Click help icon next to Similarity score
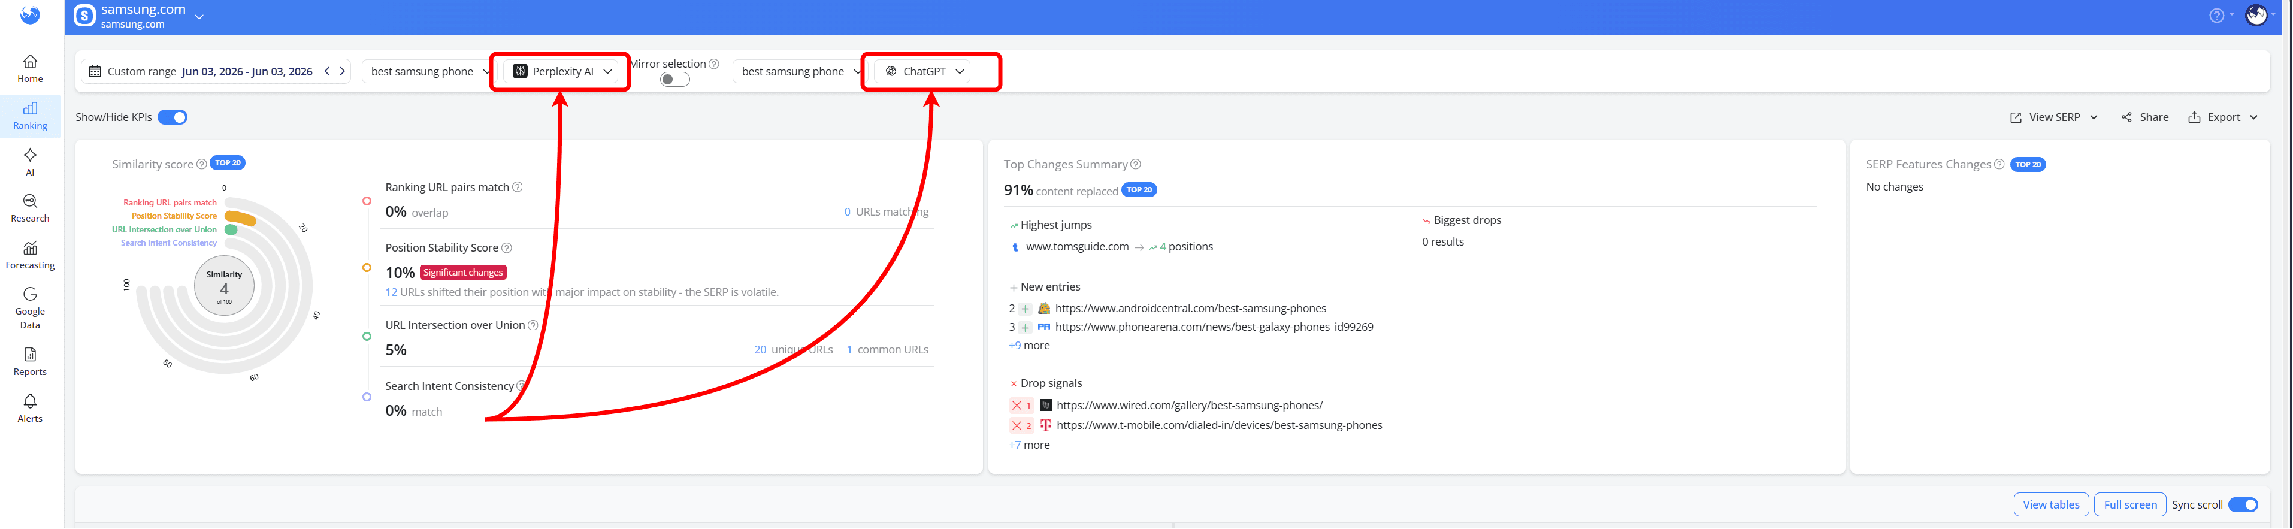 (x=201, y=164)
